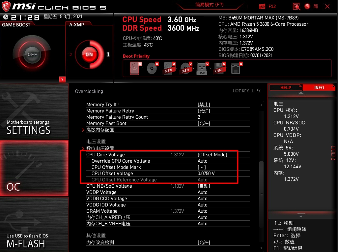
Task: Click the scrollbar up arrow
Action: point(262,105)
